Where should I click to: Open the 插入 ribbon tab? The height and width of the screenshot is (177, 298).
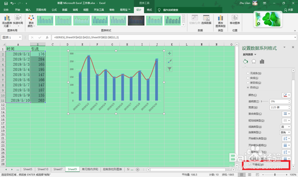point(28,9)
